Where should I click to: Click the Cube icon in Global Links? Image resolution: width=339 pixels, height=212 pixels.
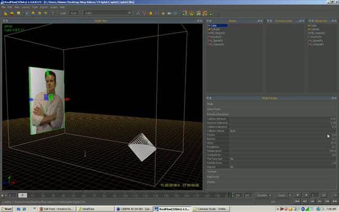coord(309,25)
